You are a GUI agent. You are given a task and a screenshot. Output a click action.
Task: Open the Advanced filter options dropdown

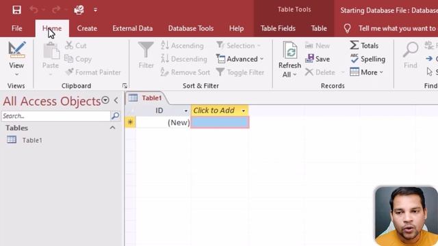[x=240, y=59]
